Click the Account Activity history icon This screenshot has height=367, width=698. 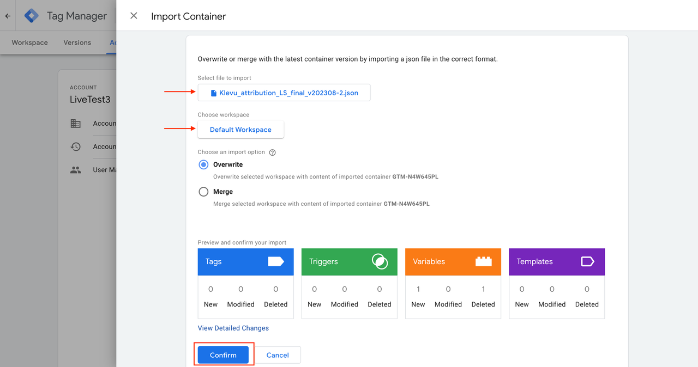point(76,146)
